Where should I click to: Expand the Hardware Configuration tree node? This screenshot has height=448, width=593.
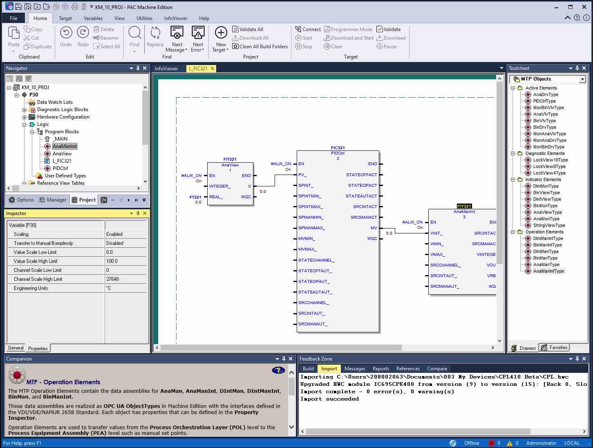click(25, 117)
